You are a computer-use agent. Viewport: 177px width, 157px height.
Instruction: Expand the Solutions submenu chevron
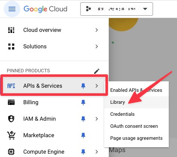click(97, 46)
